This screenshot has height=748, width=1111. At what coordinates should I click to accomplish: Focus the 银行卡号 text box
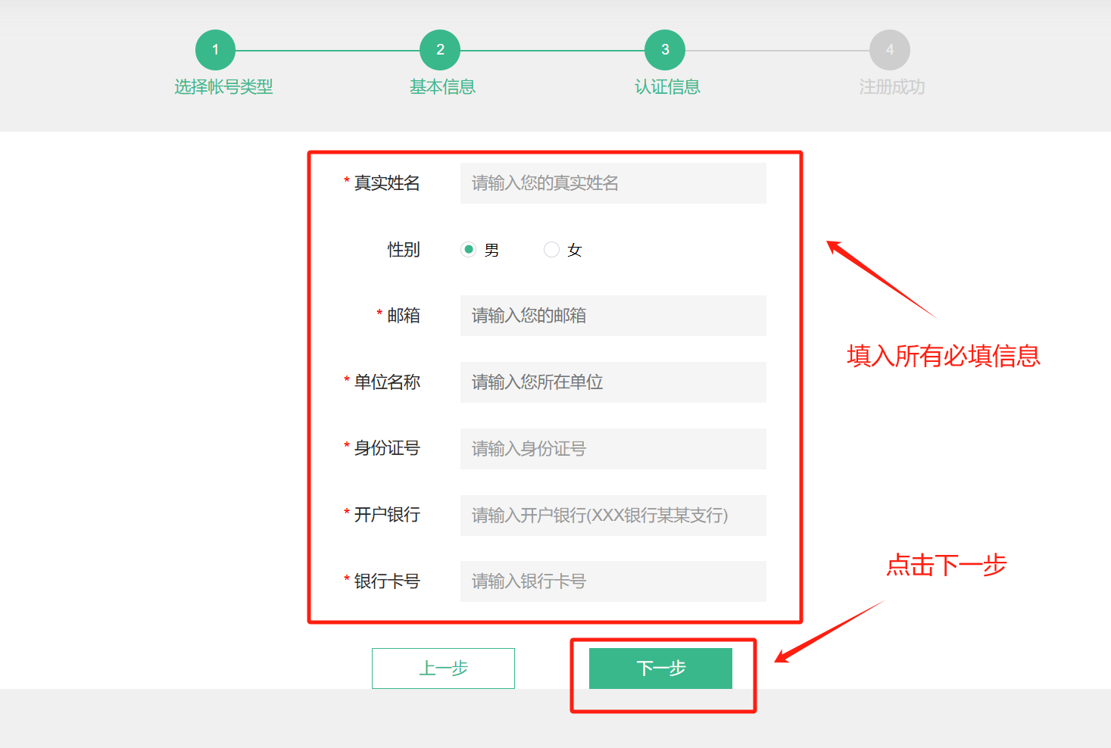[613, 581]
